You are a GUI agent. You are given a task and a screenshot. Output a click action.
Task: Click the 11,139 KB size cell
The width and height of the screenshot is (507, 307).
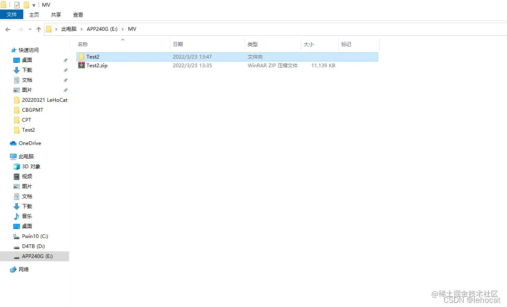tap(323, 66)
